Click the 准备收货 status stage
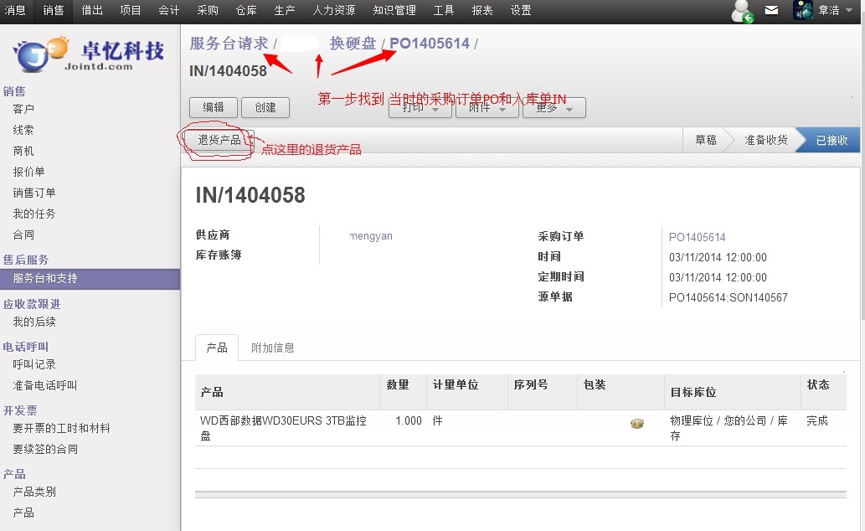 click(765, 140)
